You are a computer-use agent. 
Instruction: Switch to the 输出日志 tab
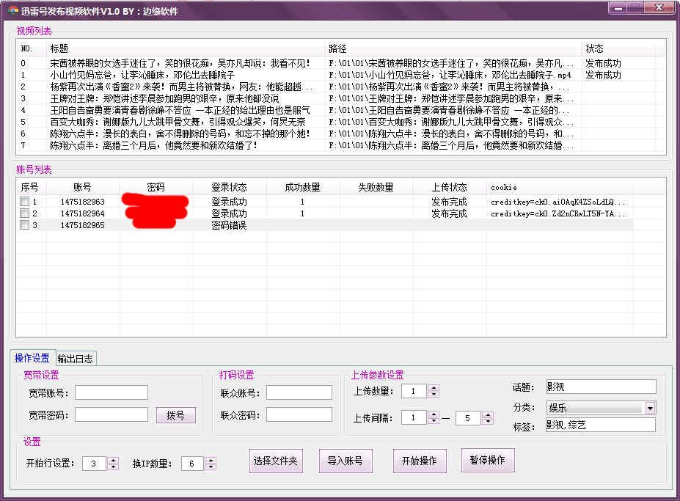(x=76, y=359)
